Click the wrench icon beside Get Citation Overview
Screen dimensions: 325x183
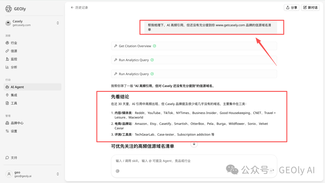(116, 46)
